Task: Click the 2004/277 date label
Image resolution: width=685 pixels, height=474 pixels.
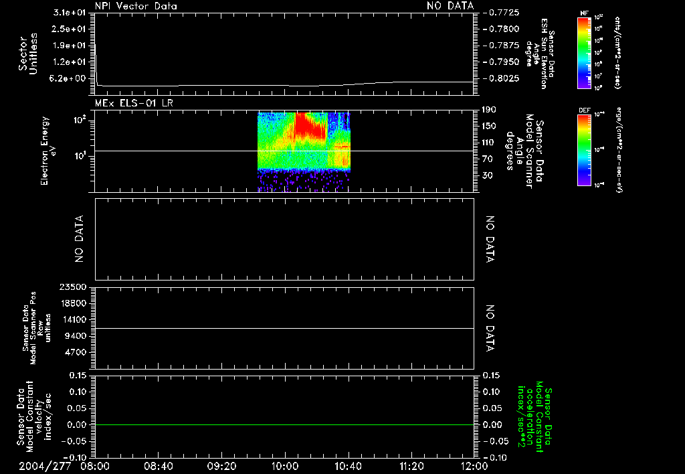Action: point(45,466)
